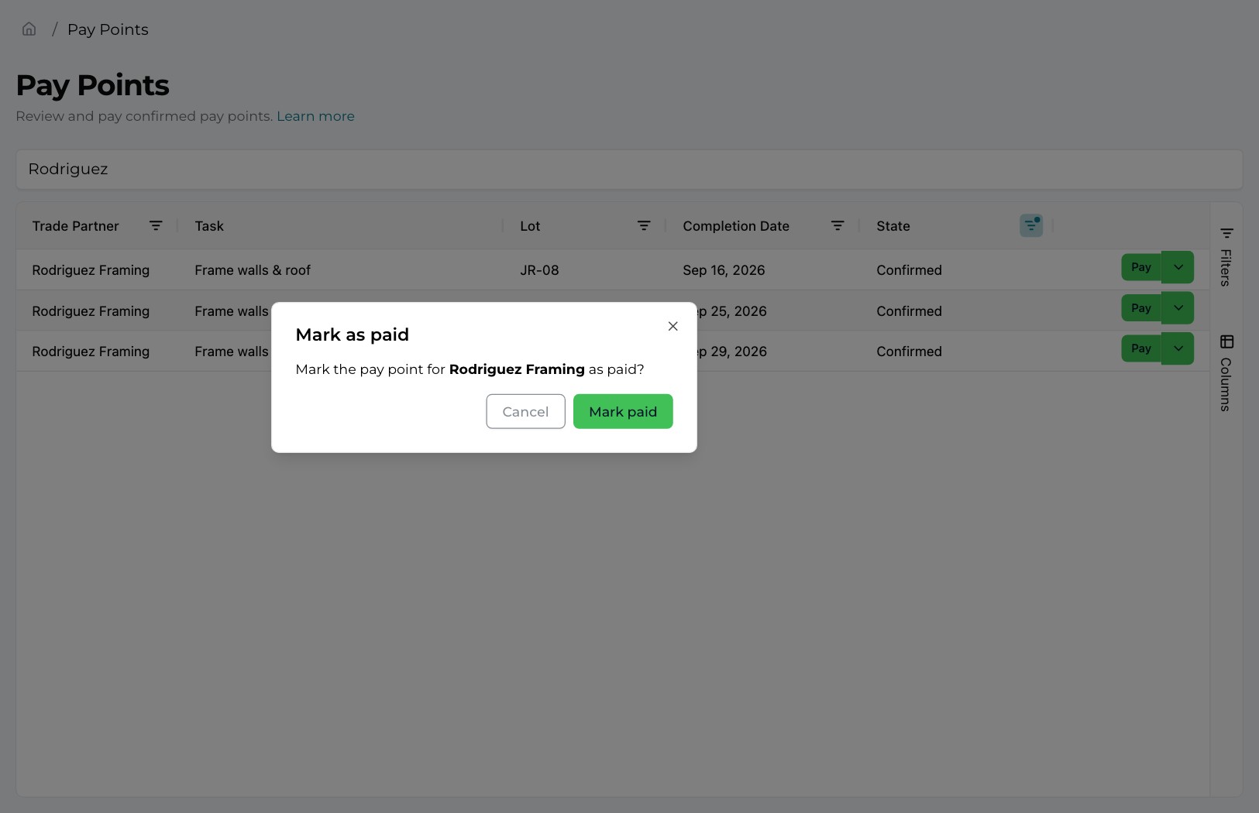Expand pay options dropdown for Sep 25 row
This screenshot has height=813, width=1259.
coord(1178,308)
